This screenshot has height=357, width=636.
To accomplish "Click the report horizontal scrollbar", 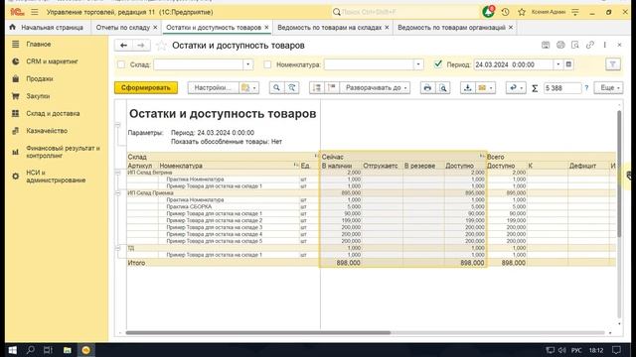I will point(258,333).
